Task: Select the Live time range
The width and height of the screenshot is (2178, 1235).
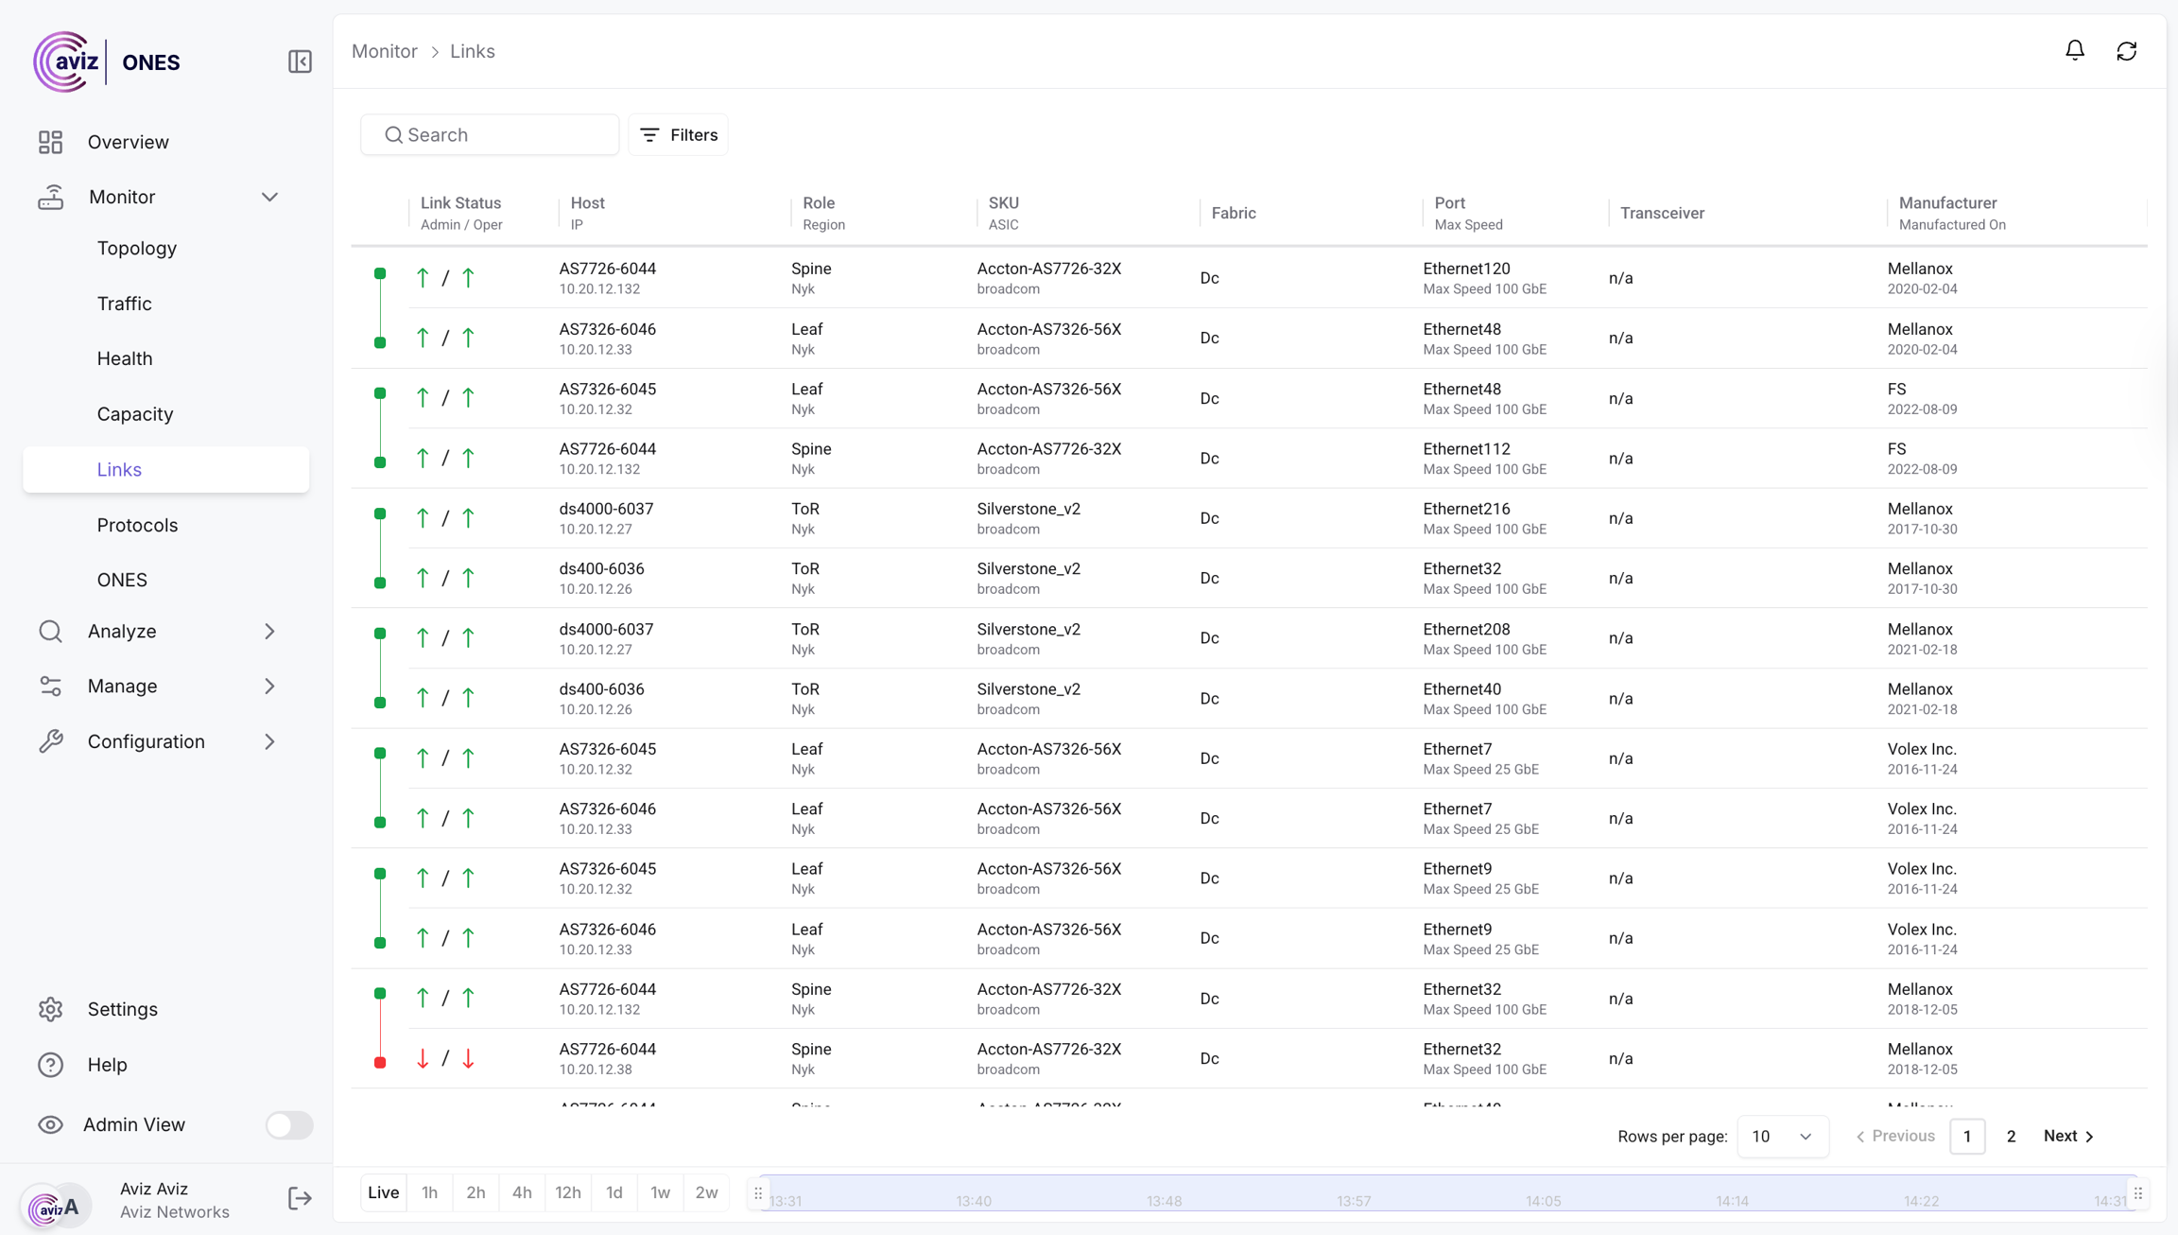Action: click(x=383, y=1192)
